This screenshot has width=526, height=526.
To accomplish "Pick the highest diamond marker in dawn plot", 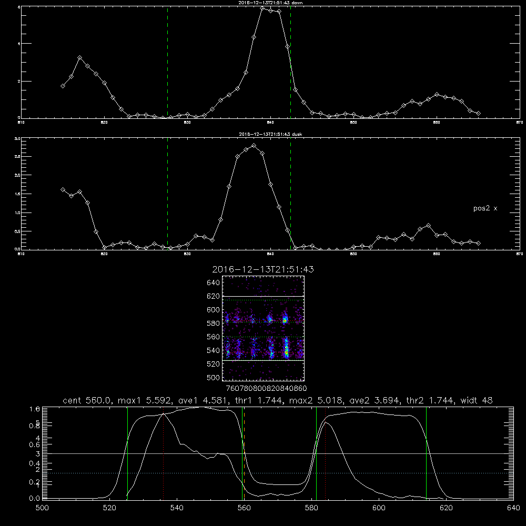I will [262, 8].
